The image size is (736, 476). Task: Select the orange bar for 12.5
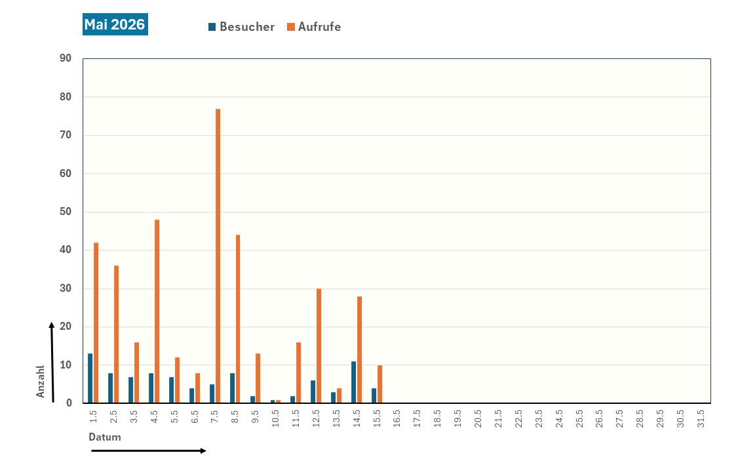[x=319, y=346]
